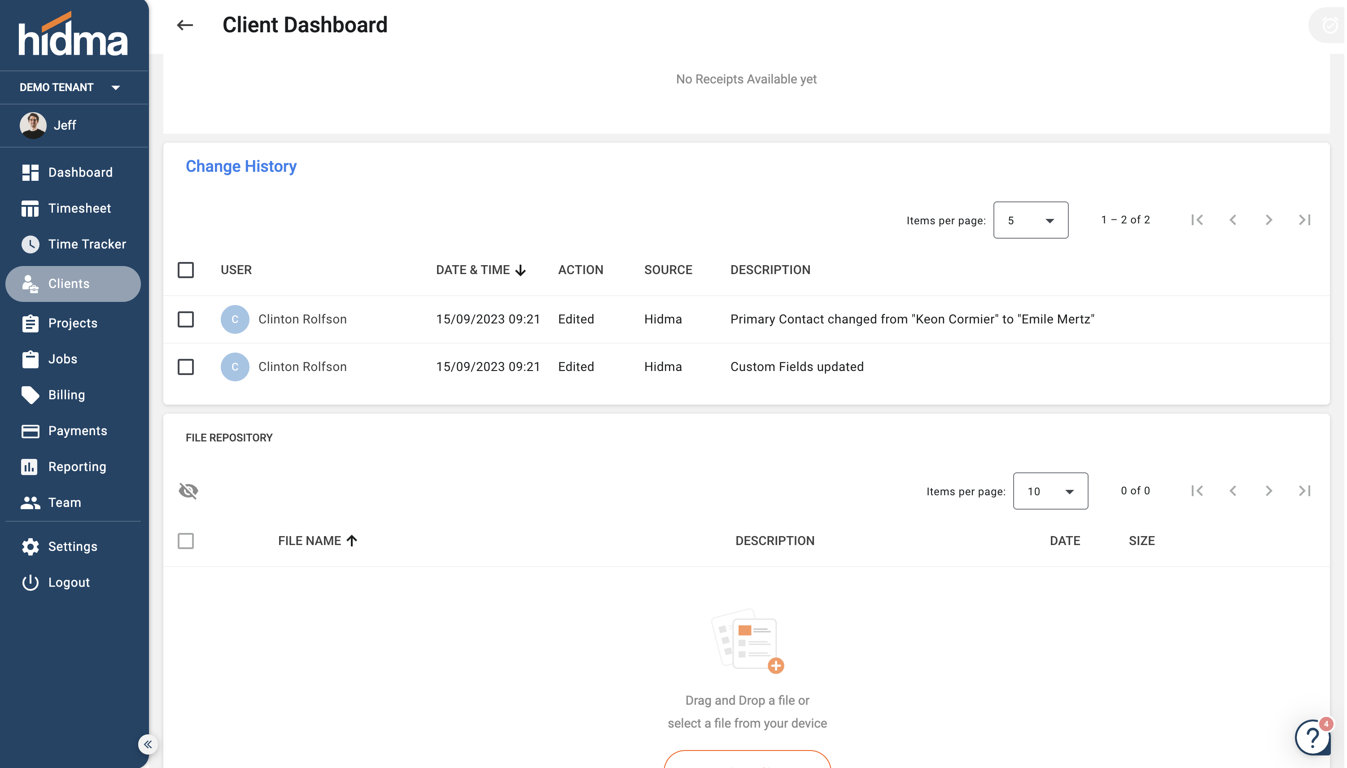Image resolution: width=1347 pixels, height=768 pixels.
Task: Click the Jobs icon in sidebar
Action: tap(30, 359)
